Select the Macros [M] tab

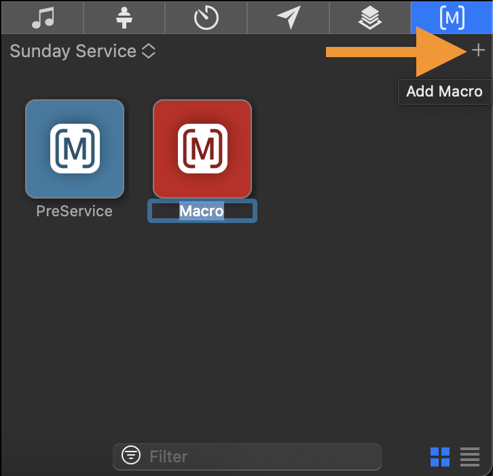452,18
